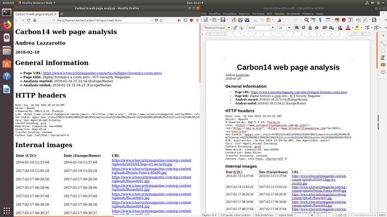Insert special character (Omega) icon
The image size is (387, 217).
(374, 20)
